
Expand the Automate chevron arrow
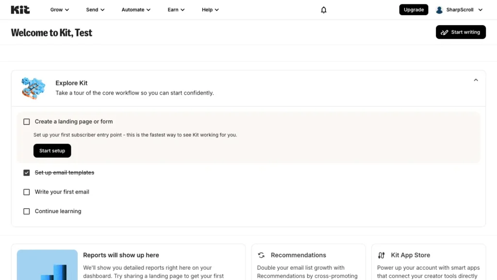point(149,10)
